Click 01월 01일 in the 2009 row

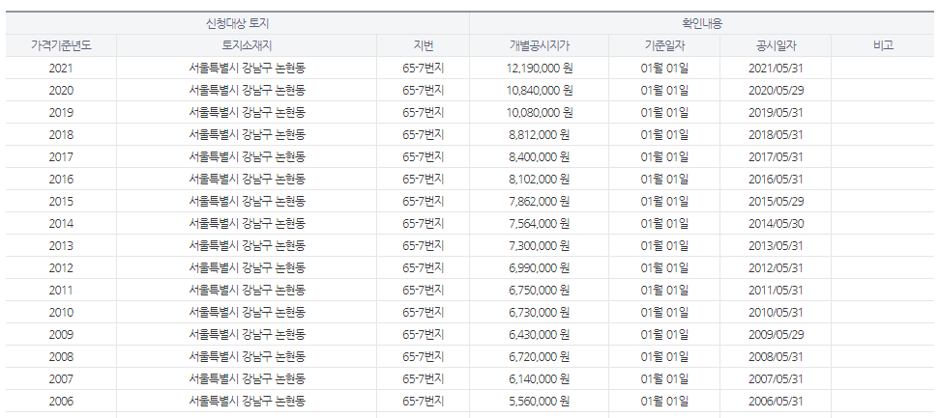coord(664,334)
